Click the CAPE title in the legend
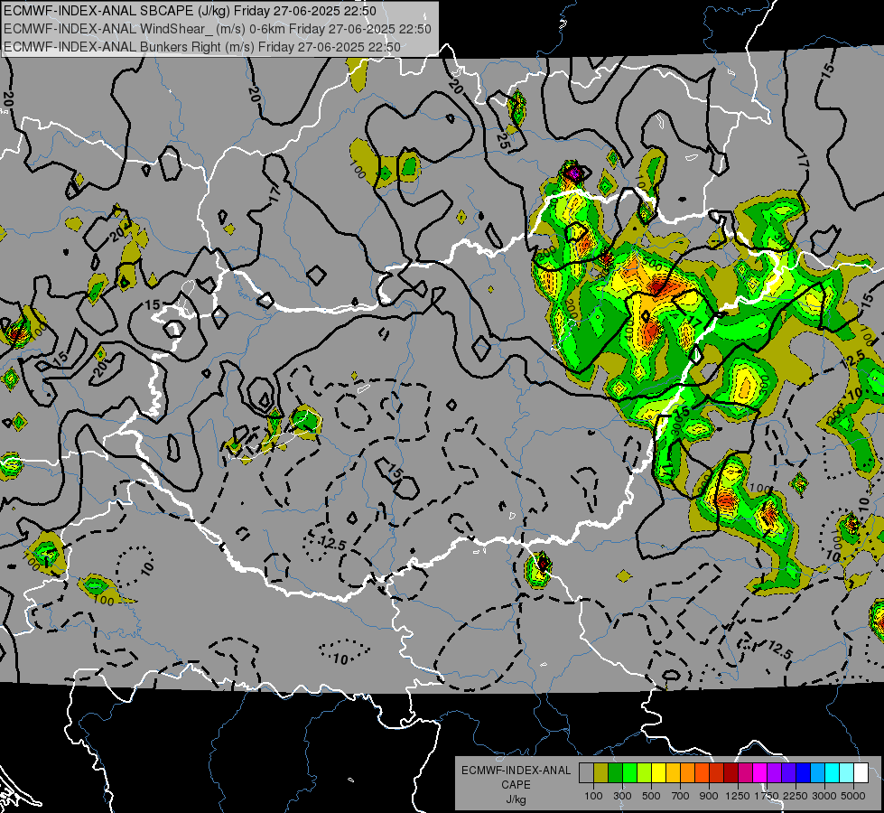This screenshot has width=884, height=813. tap(516, 785)
